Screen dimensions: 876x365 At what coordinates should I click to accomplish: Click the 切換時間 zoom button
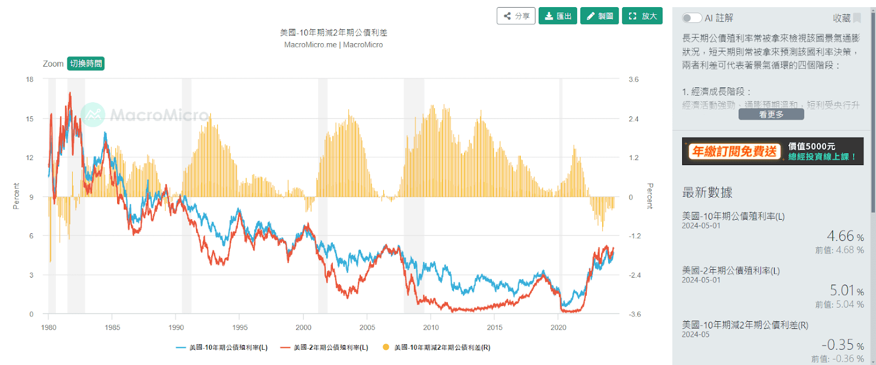(x=86, y=63)
